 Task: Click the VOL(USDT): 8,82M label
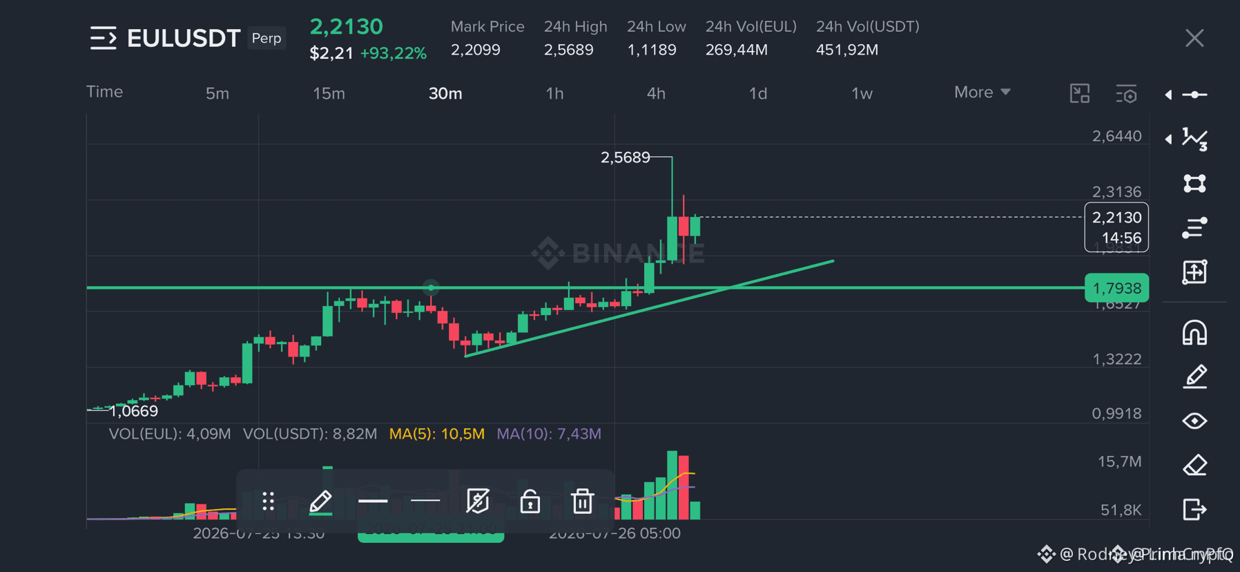tap(310, 434)
